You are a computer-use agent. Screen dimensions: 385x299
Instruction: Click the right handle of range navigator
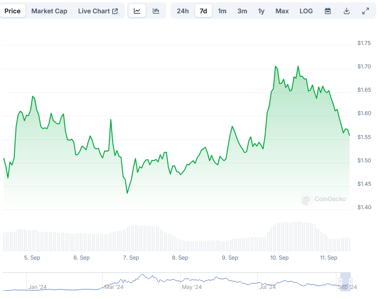point(351,281)
